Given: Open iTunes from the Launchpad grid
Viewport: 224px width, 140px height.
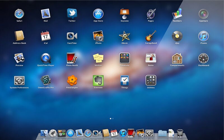Looking at the screenshot, I should pyautogui.click(x=204, y=36).
